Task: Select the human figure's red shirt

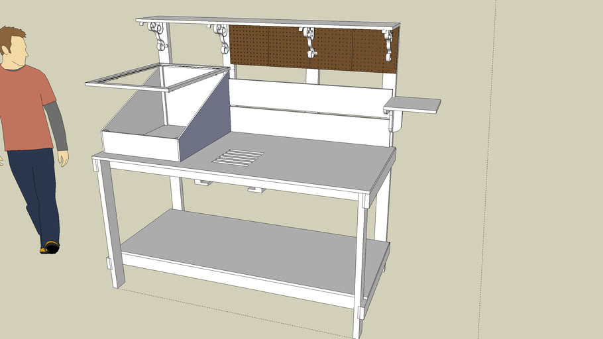Action: click(25, 109)
